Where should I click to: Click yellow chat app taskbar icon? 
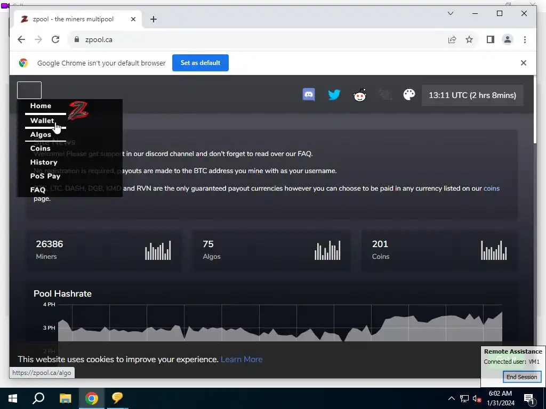tap(117, 398)
